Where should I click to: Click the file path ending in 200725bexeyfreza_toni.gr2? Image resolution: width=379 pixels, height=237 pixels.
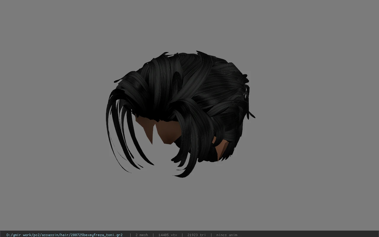tap(65, 235)
